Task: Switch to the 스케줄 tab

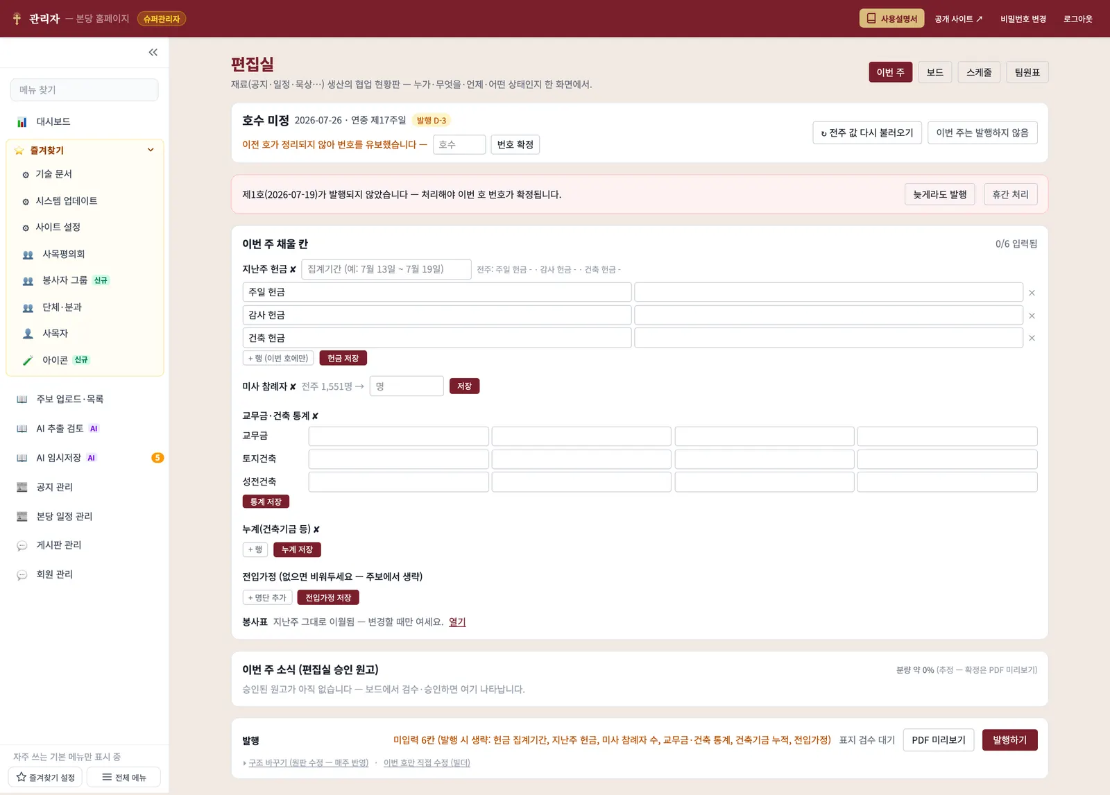Action: tap(979, 72)
